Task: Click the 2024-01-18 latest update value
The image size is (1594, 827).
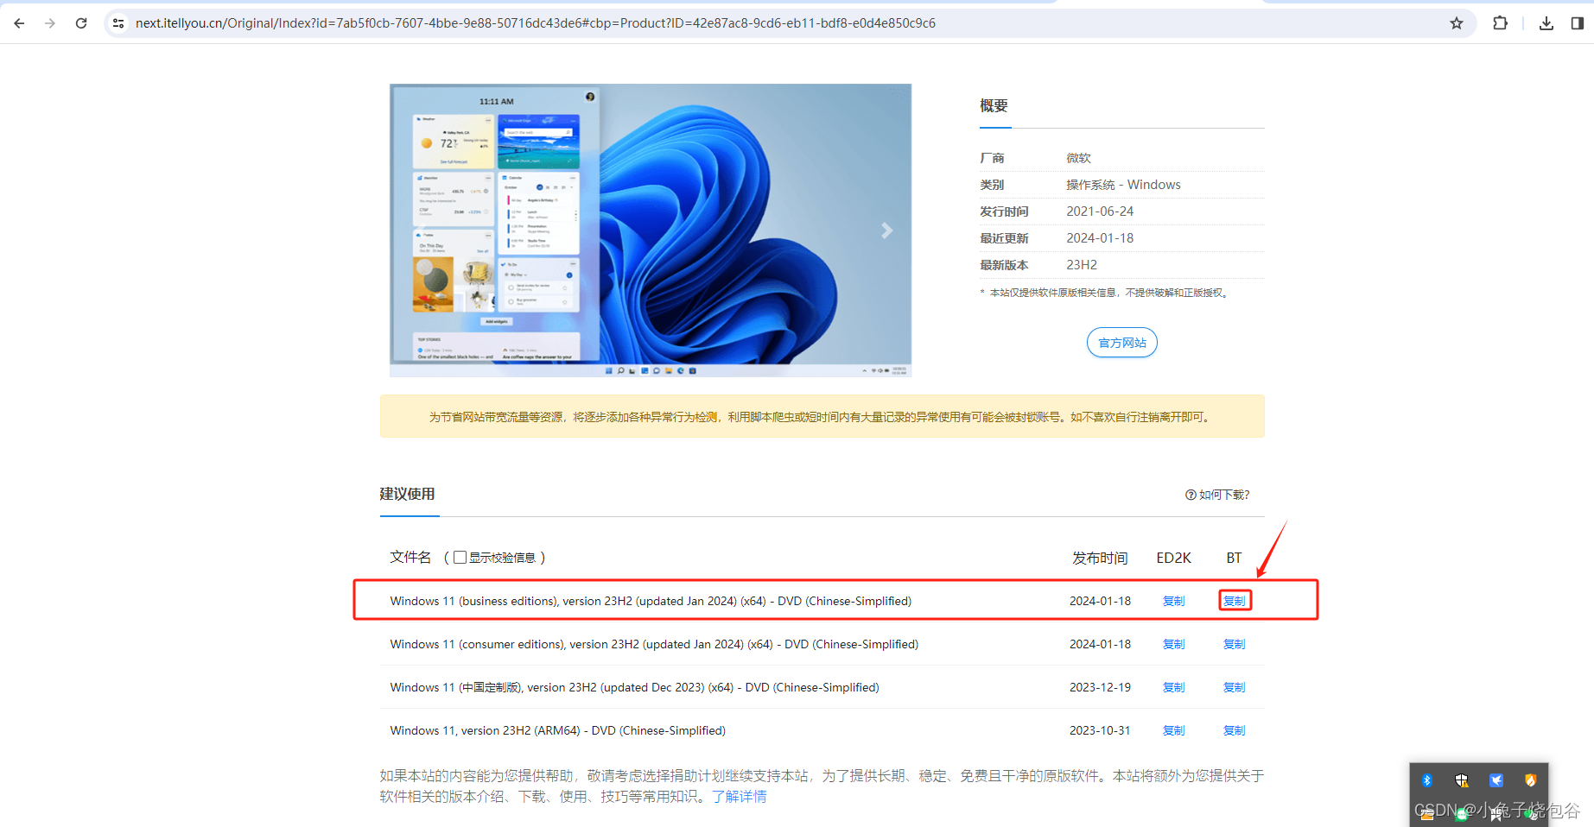Action: 1100,238
